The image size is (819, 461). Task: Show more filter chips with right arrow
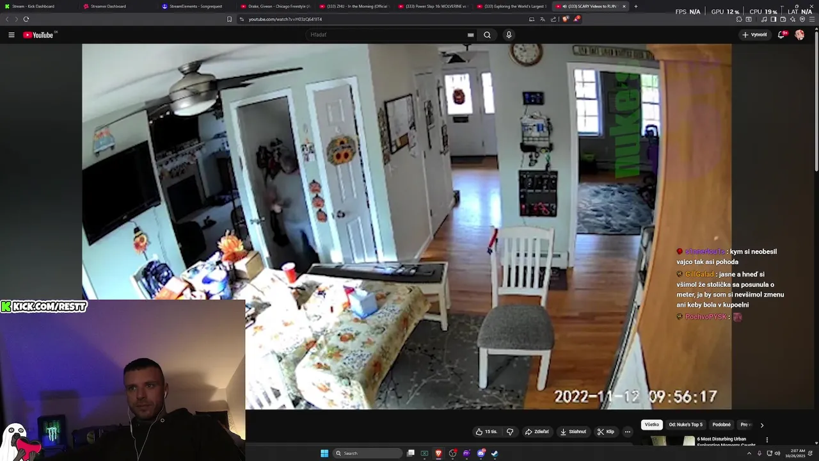click(x=761, y=425)
